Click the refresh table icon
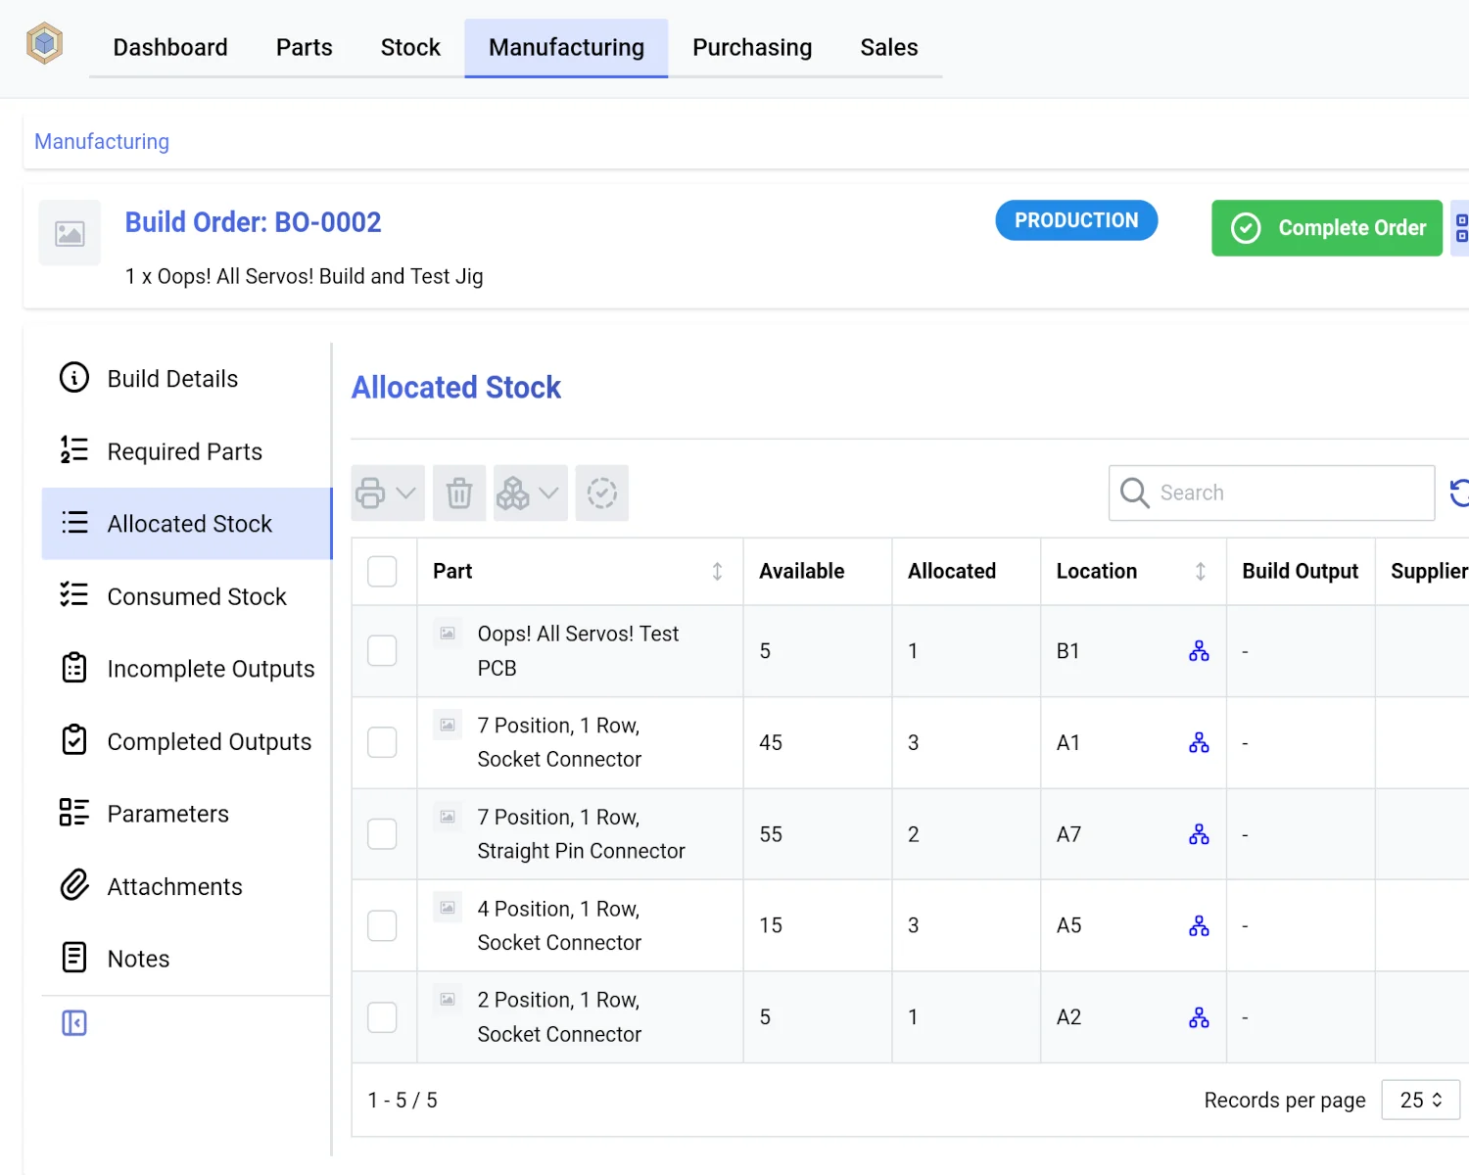This screenshot has height=1175, width=1469. pyautogui.click(x=1460, y=493)
